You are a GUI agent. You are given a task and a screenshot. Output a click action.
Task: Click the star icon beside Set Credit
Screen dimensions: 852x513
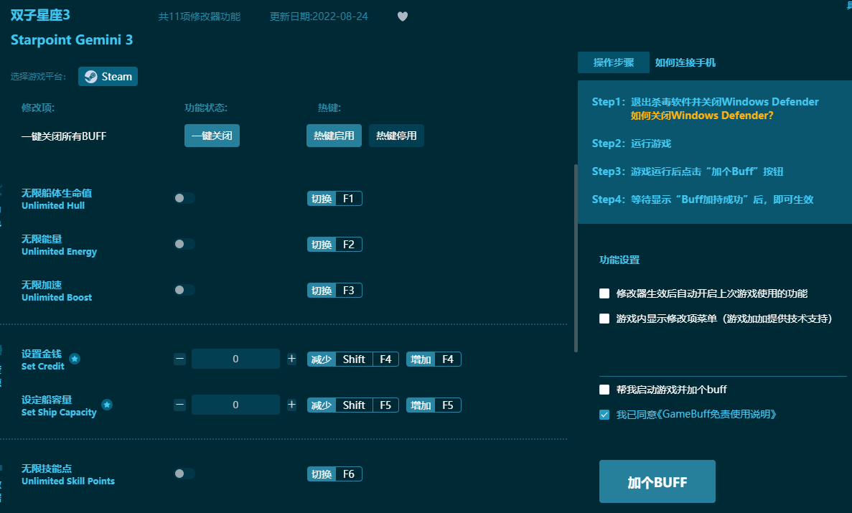point(75,359)
